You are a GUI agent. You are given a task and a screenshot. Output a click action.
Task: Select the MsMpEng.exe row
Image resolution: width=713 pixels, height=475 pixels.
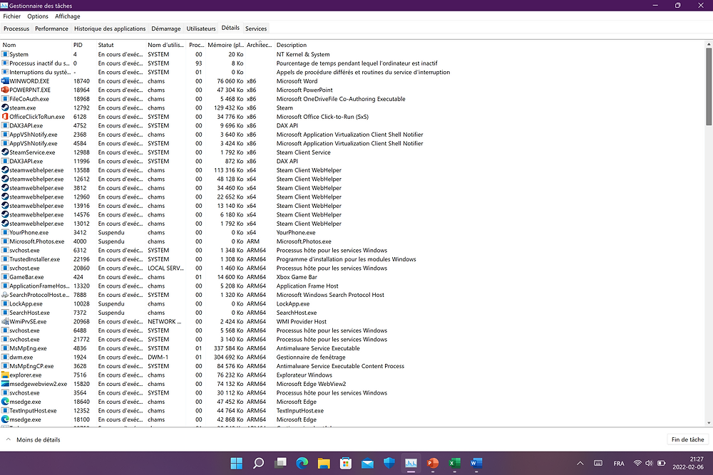point(352,348)
